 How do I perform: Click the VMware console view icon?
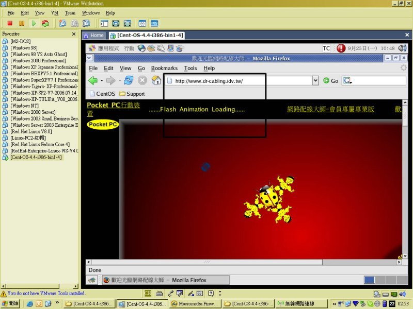154,23
